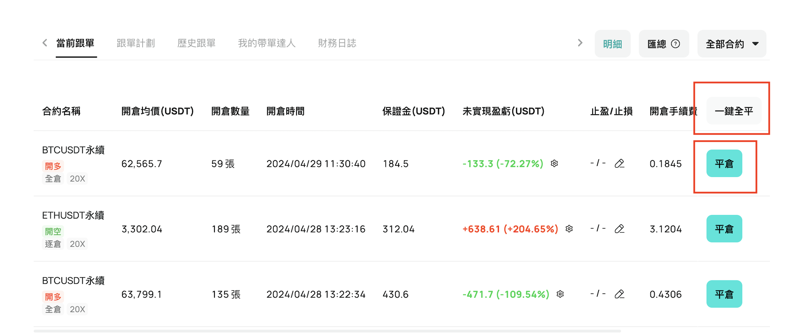Edit take-profit/stop-loss pencil in ETHUSDT row
This screenshot has width=789, height=336.
coord(619,229)
